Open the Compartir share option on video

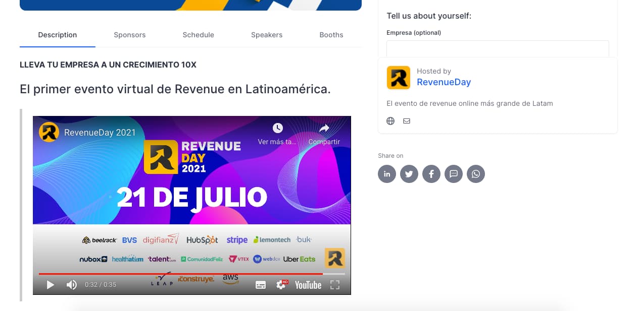pos(324,128)
